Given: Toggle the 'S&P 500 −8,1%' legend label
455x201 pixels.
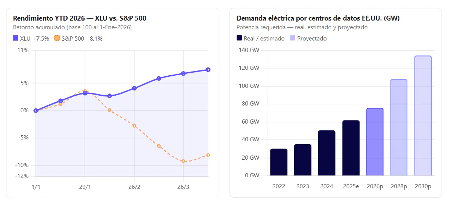Looking at the screenshot, I should [82, 38].
